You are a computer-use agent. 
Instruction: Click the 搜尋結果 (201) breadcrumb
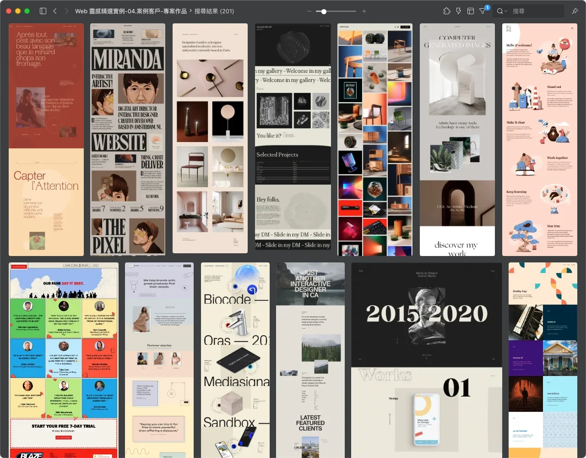[x=214, y=11]
